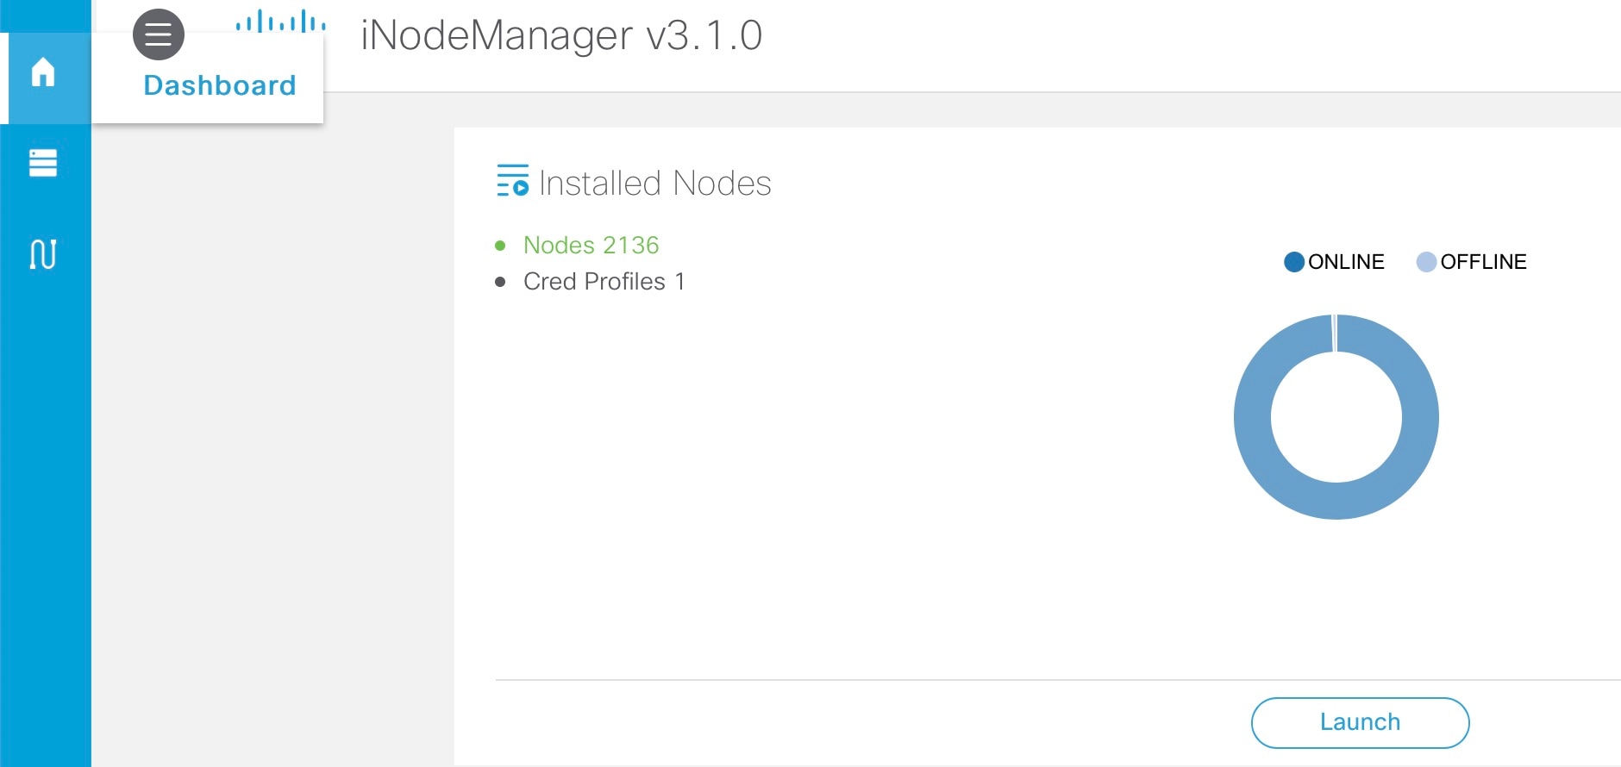1621x767 pixels.
Task: Select the Dashboard label
Action: coord(220,85)
